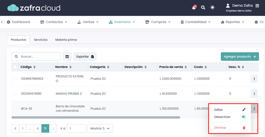Open the notifications bell

[194, 7]
